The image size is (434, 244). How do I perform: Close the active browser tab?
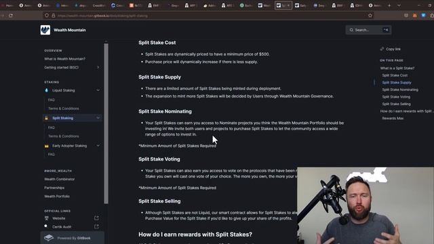pos(288,5)
